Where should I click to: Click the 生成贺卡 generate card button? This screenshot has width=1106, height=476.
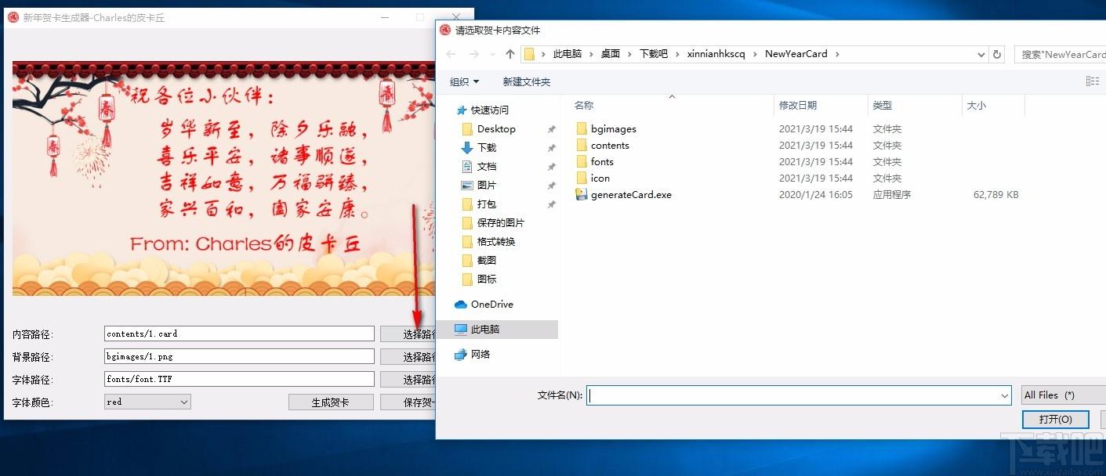click(x=330, y=402)
